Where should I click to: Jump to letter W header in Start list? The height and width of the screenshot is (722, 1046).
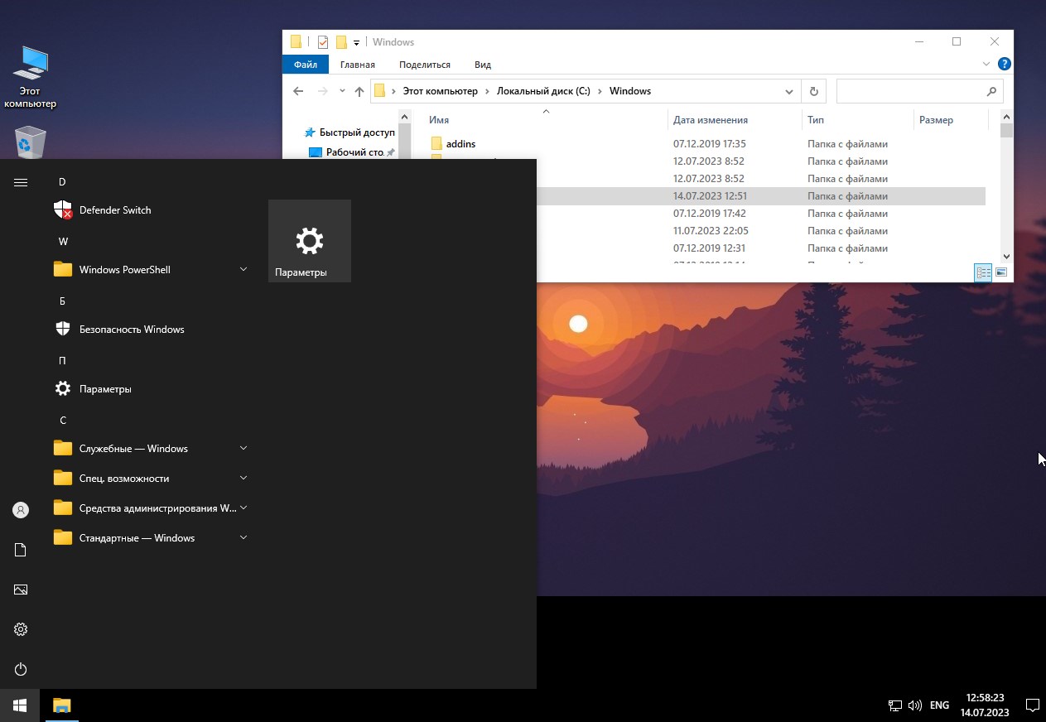[63, 242]
